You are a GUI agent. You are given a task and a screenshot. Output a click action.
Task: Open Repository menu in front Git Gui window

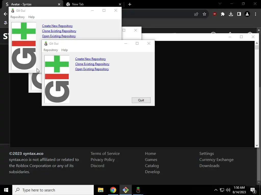(x=51, y=50)
